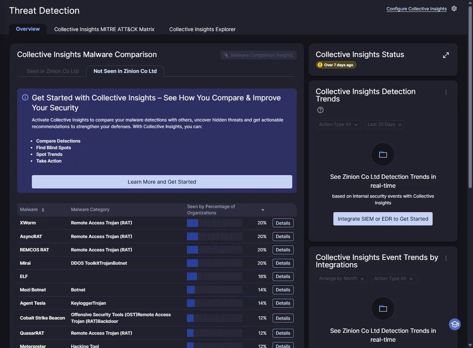Click the Compare Detections bullet
This screenshot has width=473, height=348.
[58, 141]
